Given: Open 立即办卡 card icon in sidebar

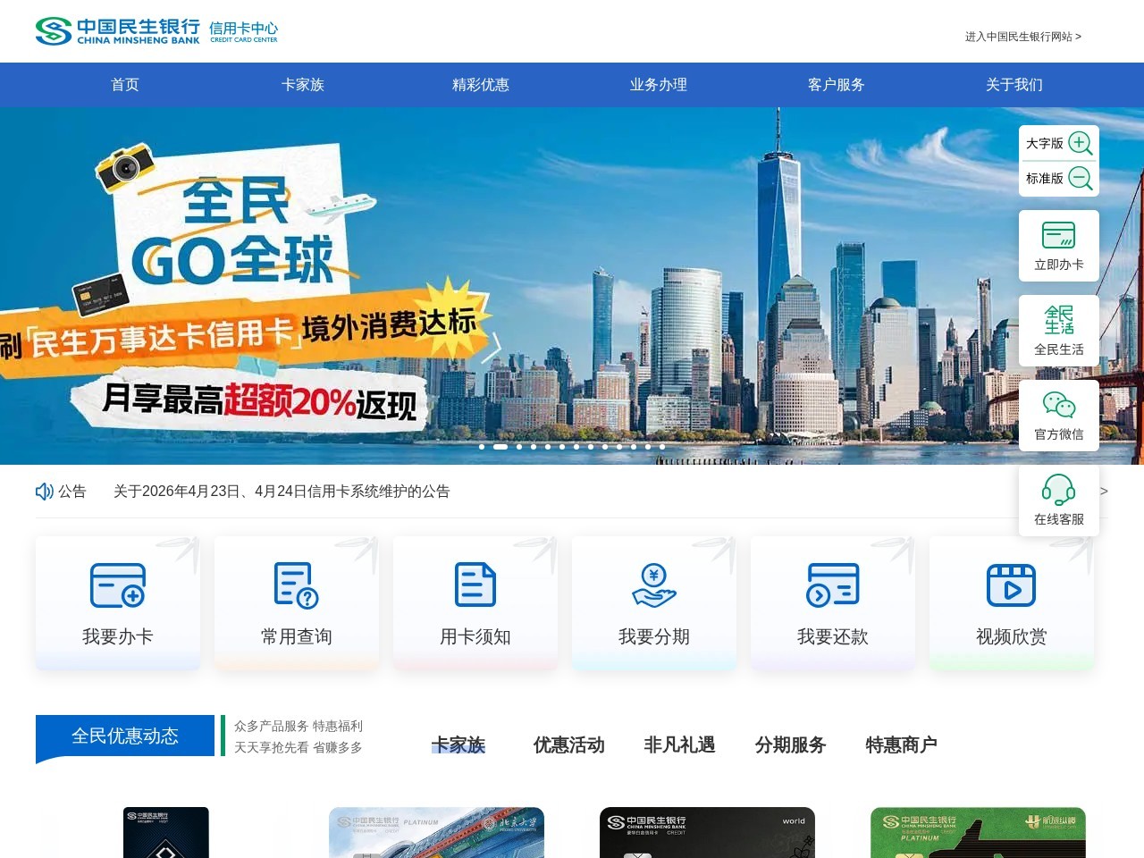Looking at the screenshot, I should 1059,235.
